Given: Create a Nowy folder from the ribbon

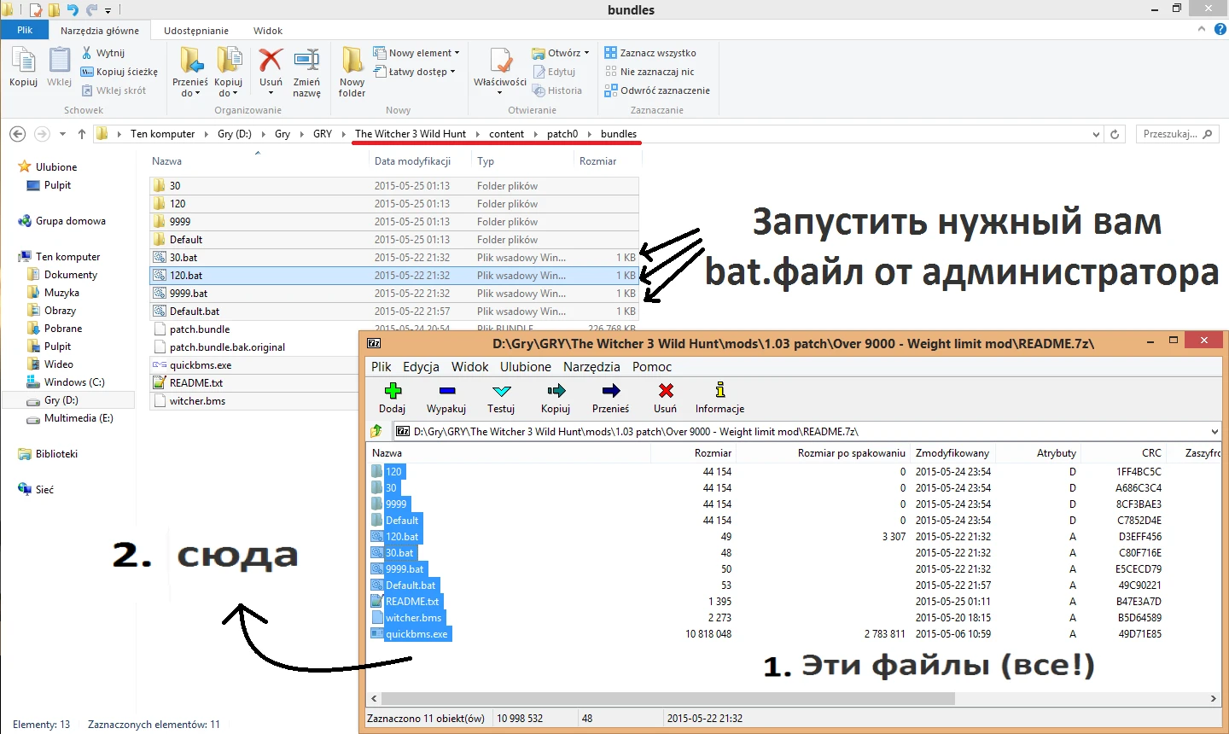Looking at the screenshot, I should (352, 73).
